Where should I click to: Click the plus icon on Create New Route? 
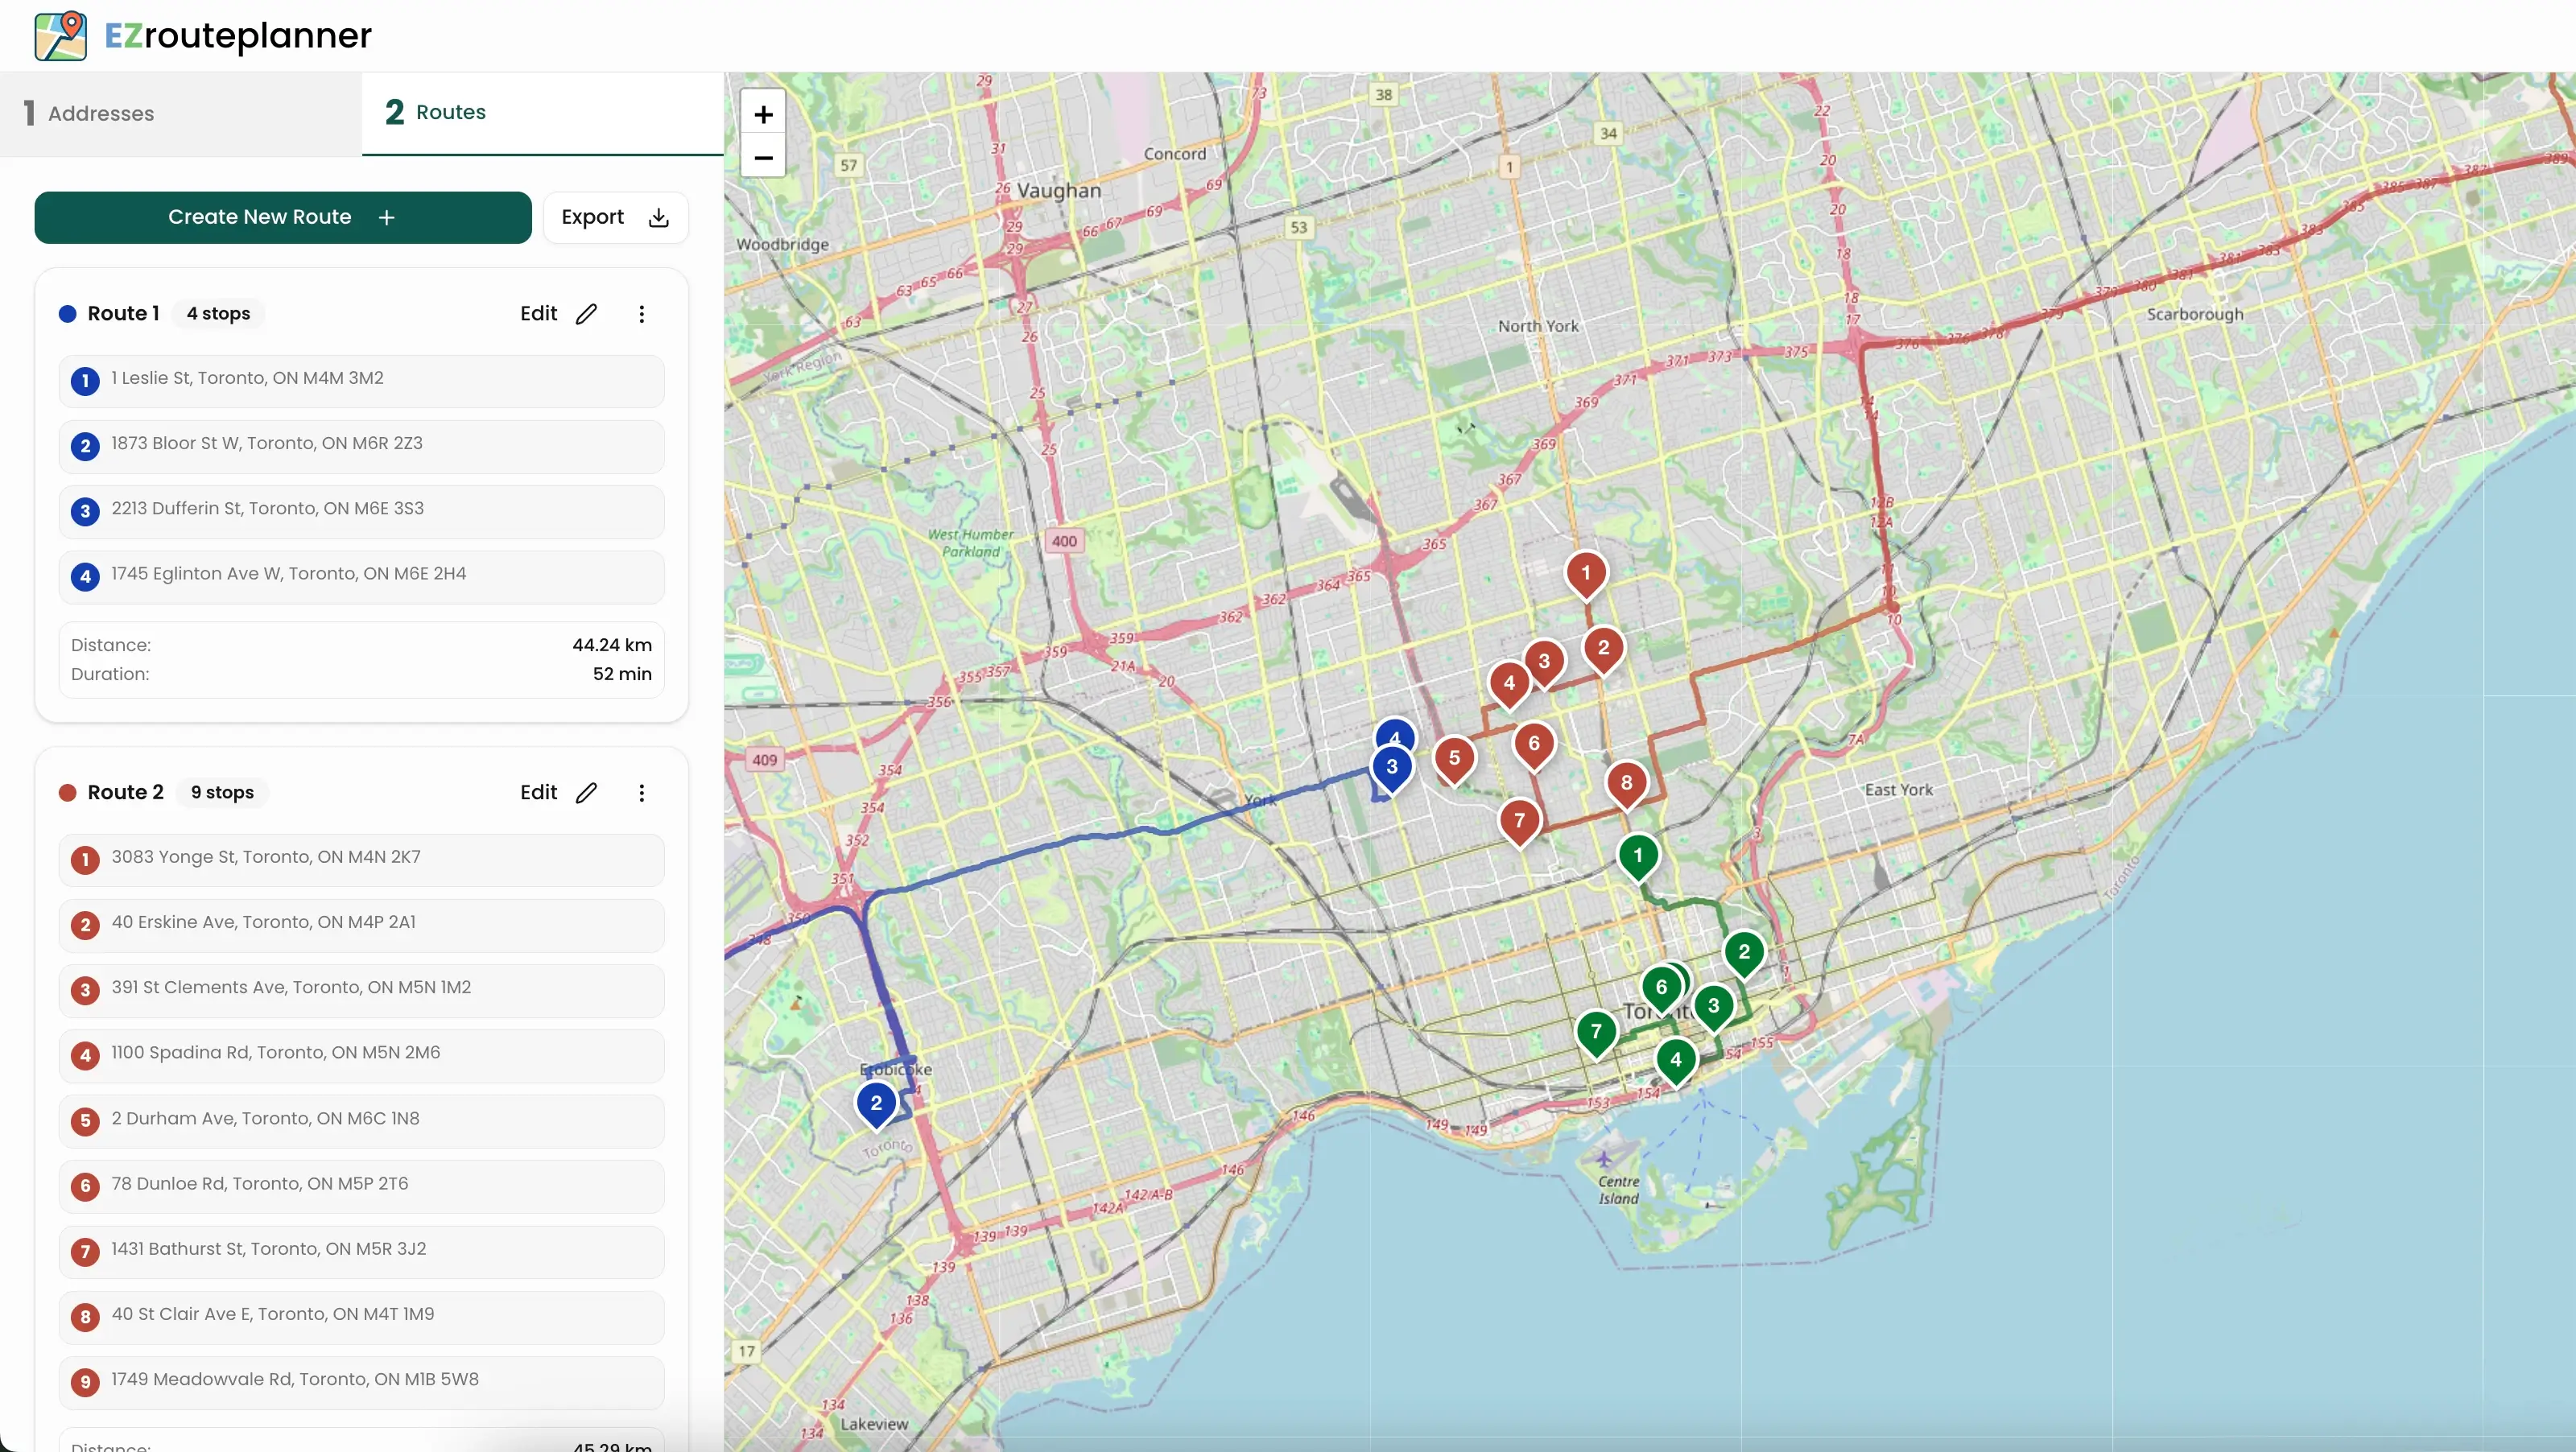tap(386, 217)
